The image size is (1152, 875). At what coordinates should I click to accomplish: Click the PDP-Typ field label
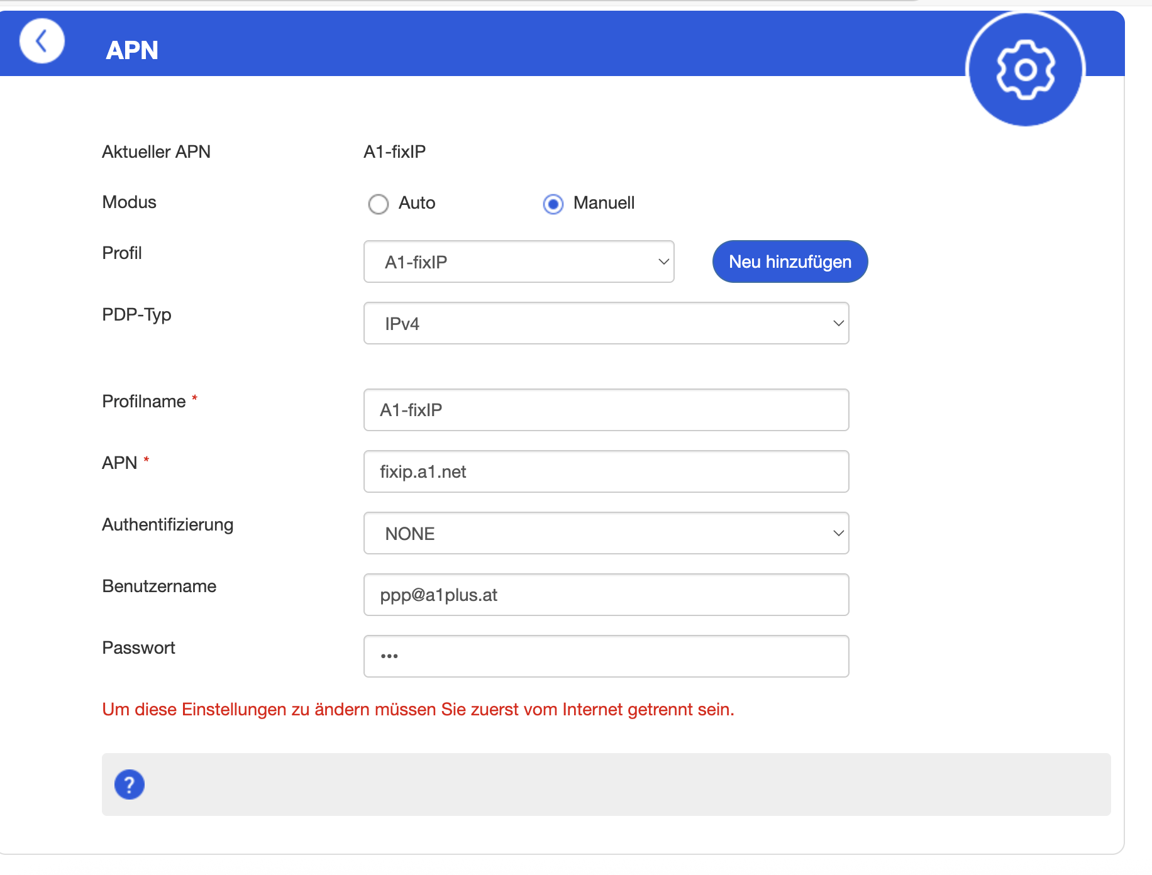[136, 314]
